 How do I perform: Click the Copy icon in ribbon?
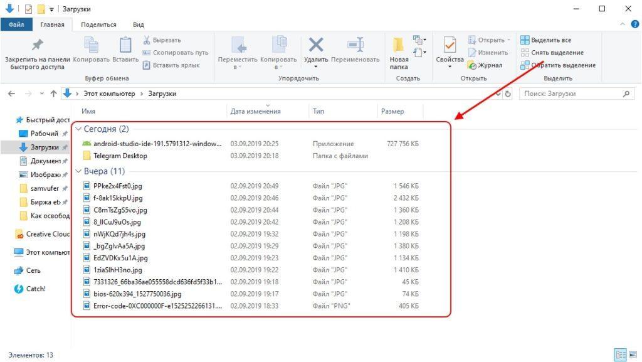point(92,46)
